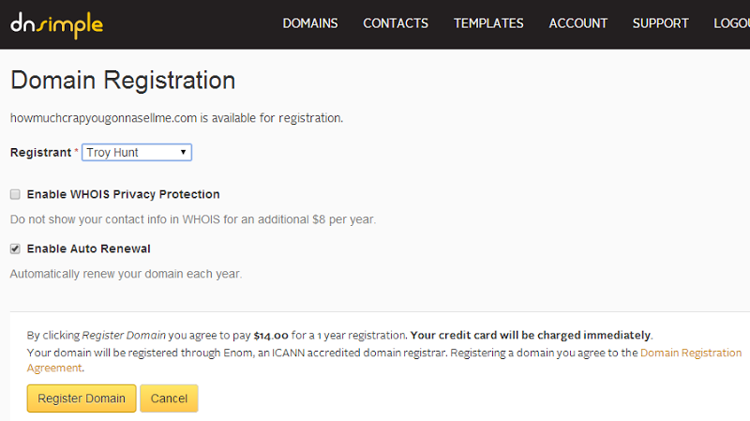This screenshot has width=750, height=421.
Task: Click the Registrant field label
Action: point(40,152)
